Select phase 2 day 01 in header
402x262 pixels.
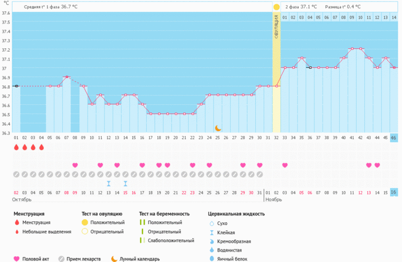285,18
